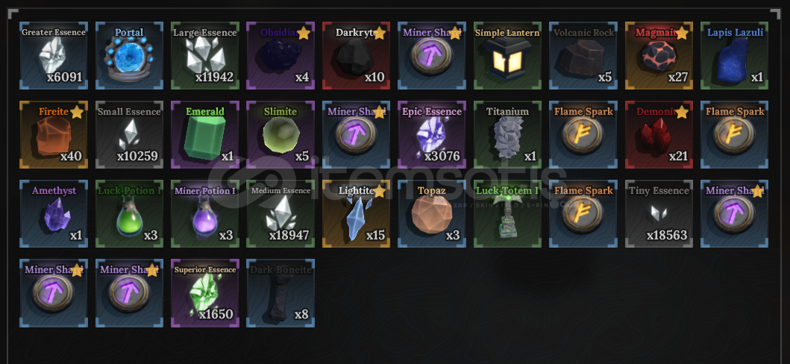The width and height of the screenshot is (790, 364).
Task: Select the Amethyst gem
Action: click(54, 213)
